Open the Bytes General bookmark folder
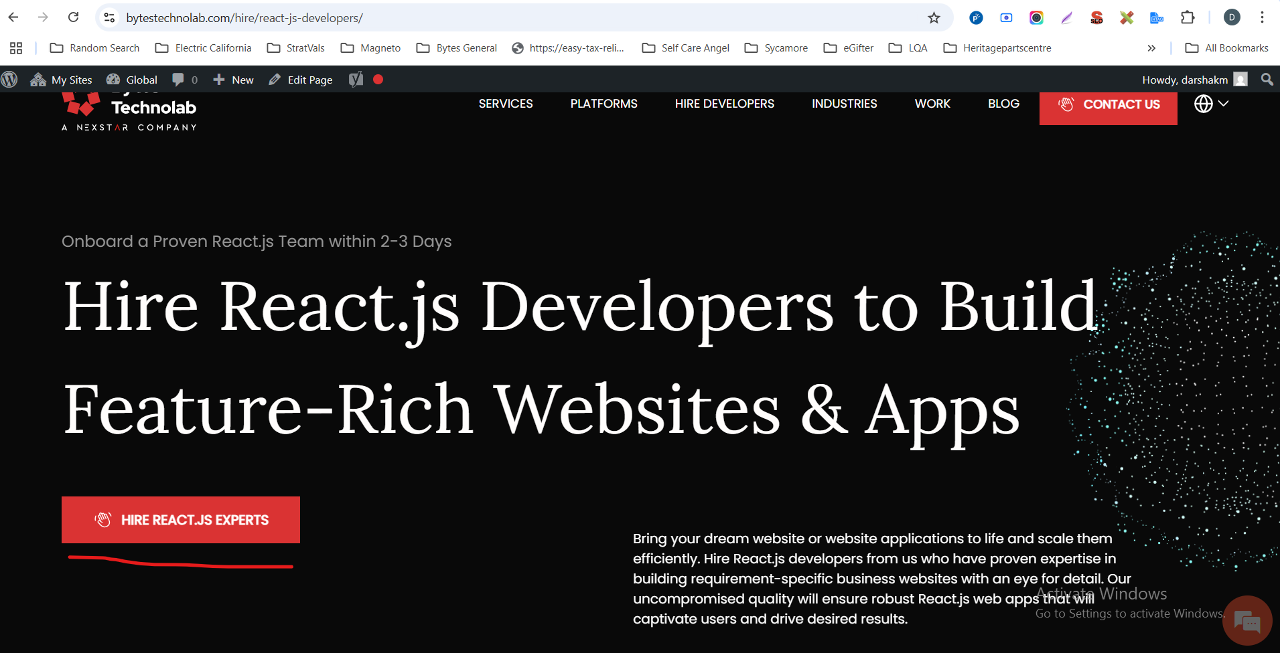1280x653 pixels. 456,48
